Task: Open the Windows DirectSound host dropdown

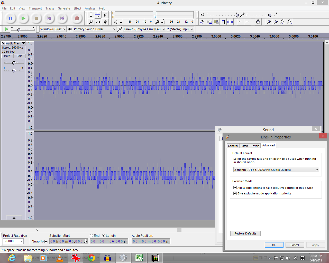Action: click(53, 29)
